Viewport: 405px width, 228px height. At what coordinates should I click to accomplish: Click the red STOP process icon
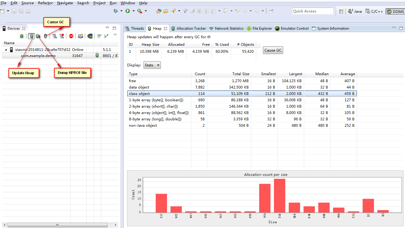[x=71, y=36]
